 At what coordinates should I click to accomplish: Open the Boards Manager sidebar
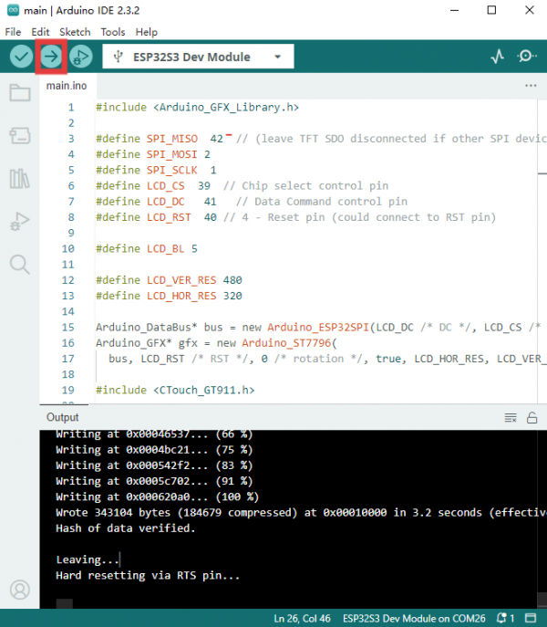(19, 136)
